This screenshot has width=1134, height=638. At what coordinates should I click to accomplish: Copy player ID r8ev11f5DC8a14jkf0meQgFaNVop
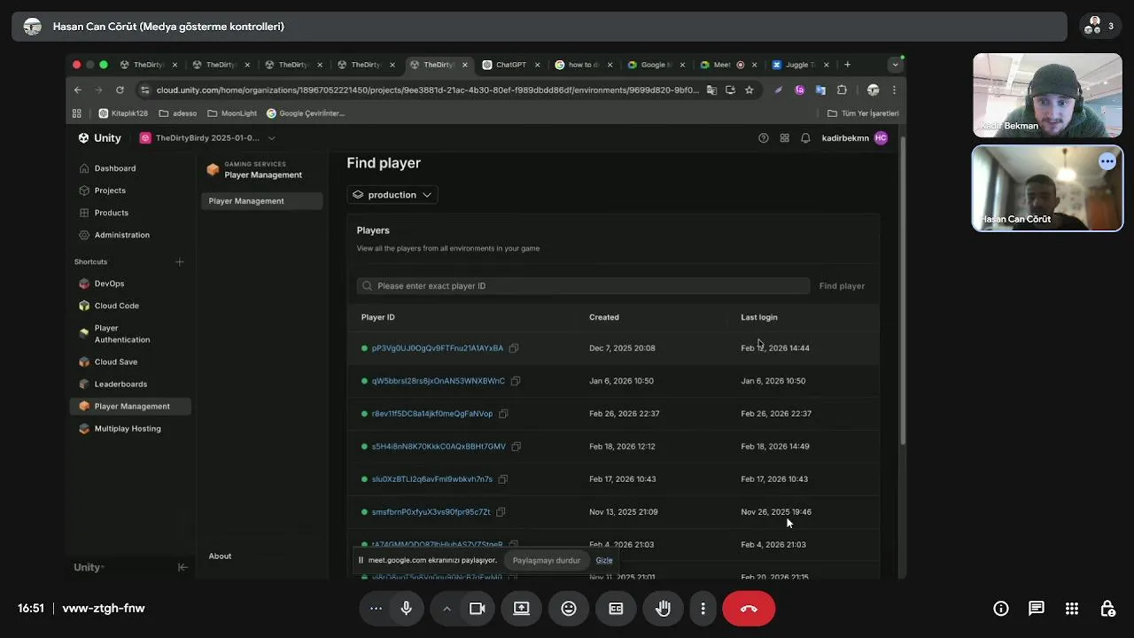(x=503, y=414)
